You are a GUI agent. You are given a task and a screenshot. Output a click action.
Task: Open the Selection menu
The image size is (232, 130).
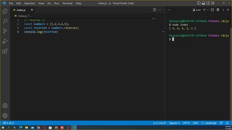[x=30, y=3]
